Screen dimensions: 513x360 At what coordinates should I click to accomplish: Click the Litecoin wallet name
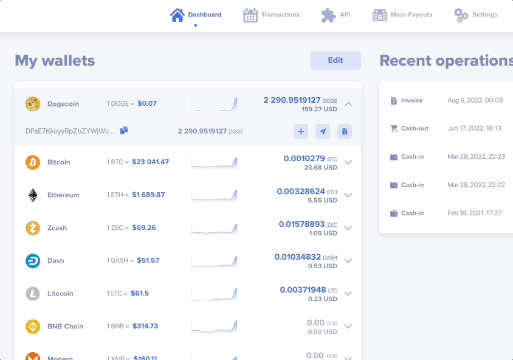tap(60, 294)
